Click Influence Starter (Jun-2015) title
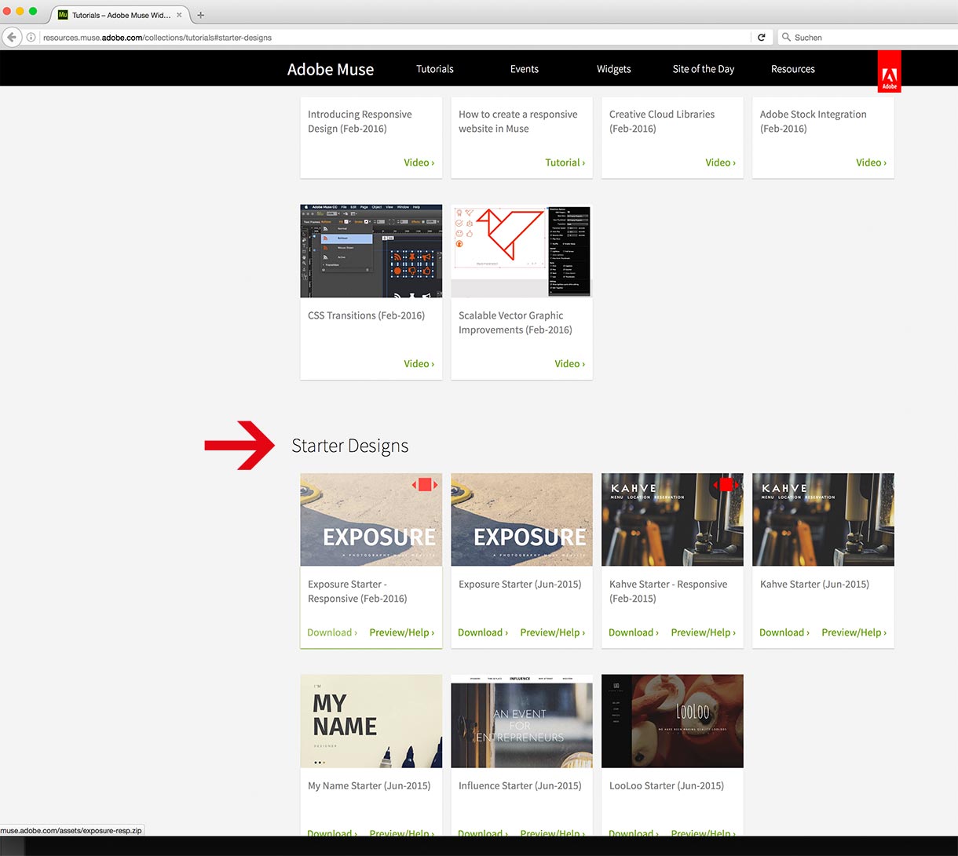Screen dimensions: 958x856 520,785
